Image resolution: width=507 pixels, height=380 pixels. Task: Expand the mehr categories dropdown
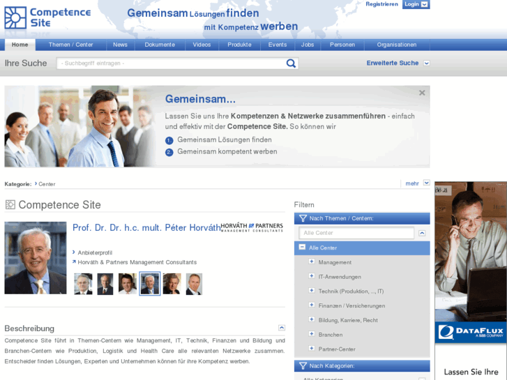coord(427,183)
